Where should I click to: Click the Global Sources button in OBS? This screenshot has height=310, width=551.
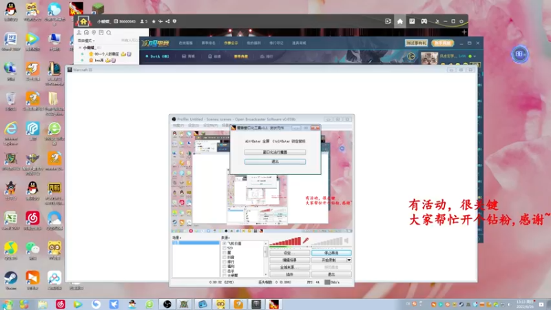[289, 267]
